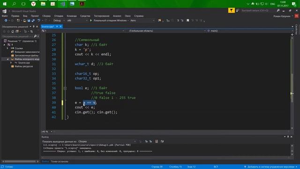
Task: Expand the Source.cpp node in Solution Explorer
Action: point(11,62)
